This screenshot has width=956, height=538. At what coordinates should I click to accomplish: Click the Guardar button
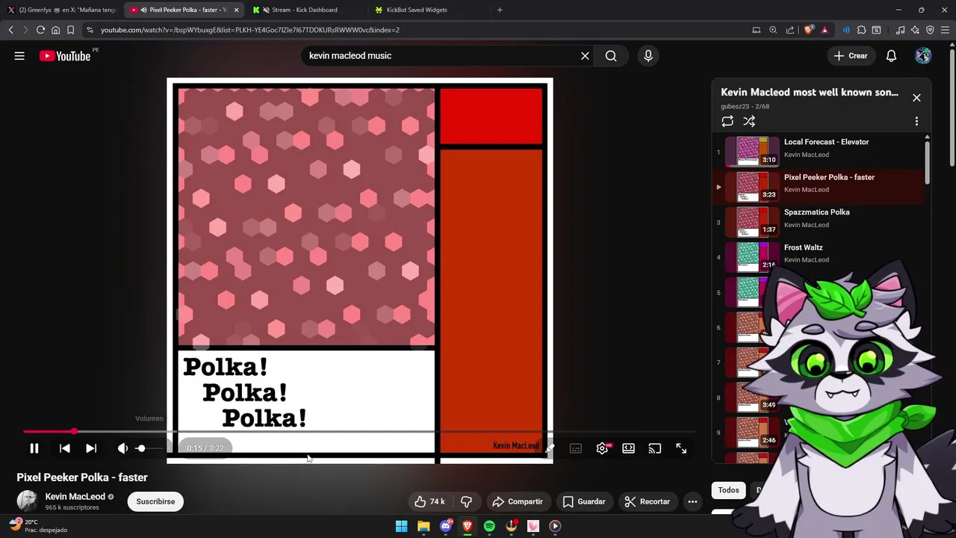pos(584,501)
